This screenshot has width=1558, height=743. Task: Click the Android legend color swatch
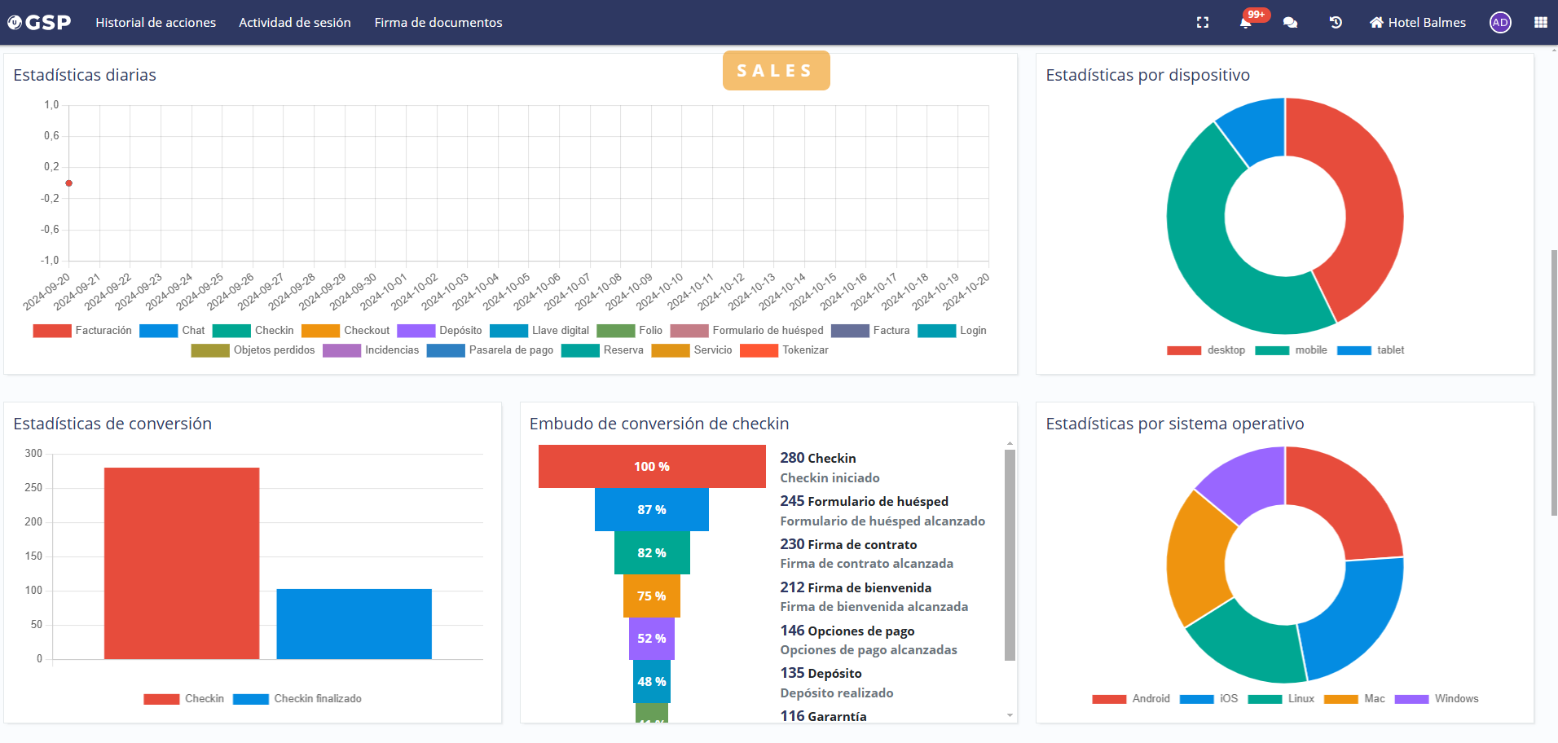click(x=1109, y=699)
